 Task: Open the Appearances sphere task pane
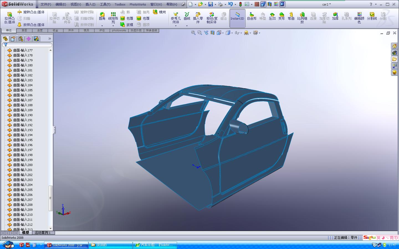click(x=394, y=72)
